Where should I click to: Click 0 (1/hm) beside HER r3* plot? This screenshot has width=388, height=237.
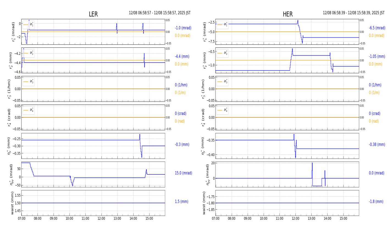(375, 85)
